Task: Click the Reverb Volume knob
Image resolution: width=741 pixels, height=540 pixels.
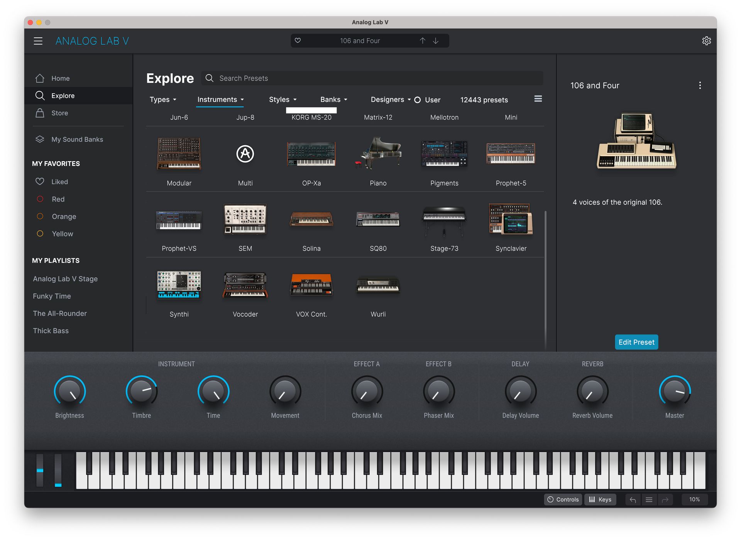Action: click(x=592, y=391)
